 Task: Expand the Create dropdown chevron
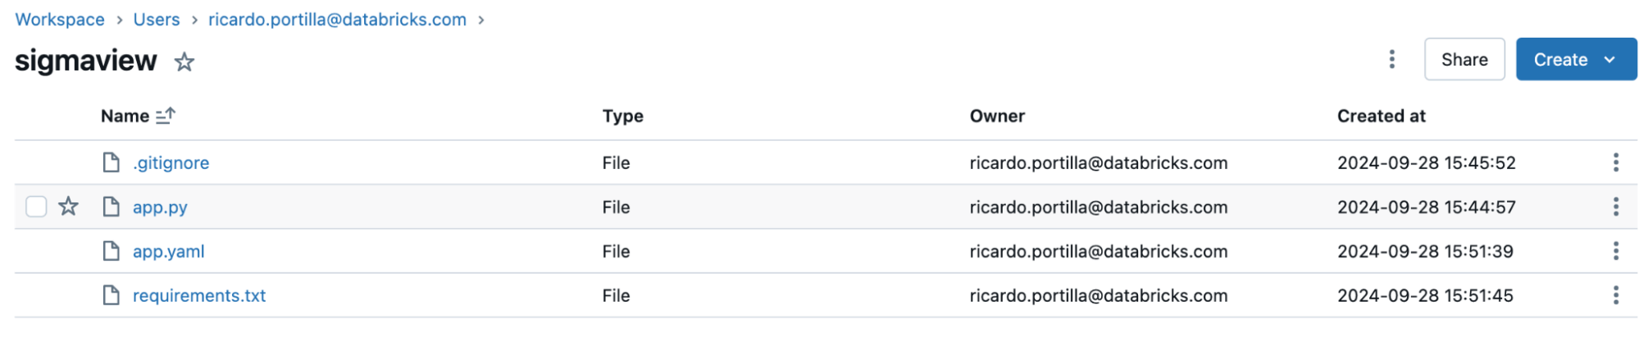click(1609, 60)
